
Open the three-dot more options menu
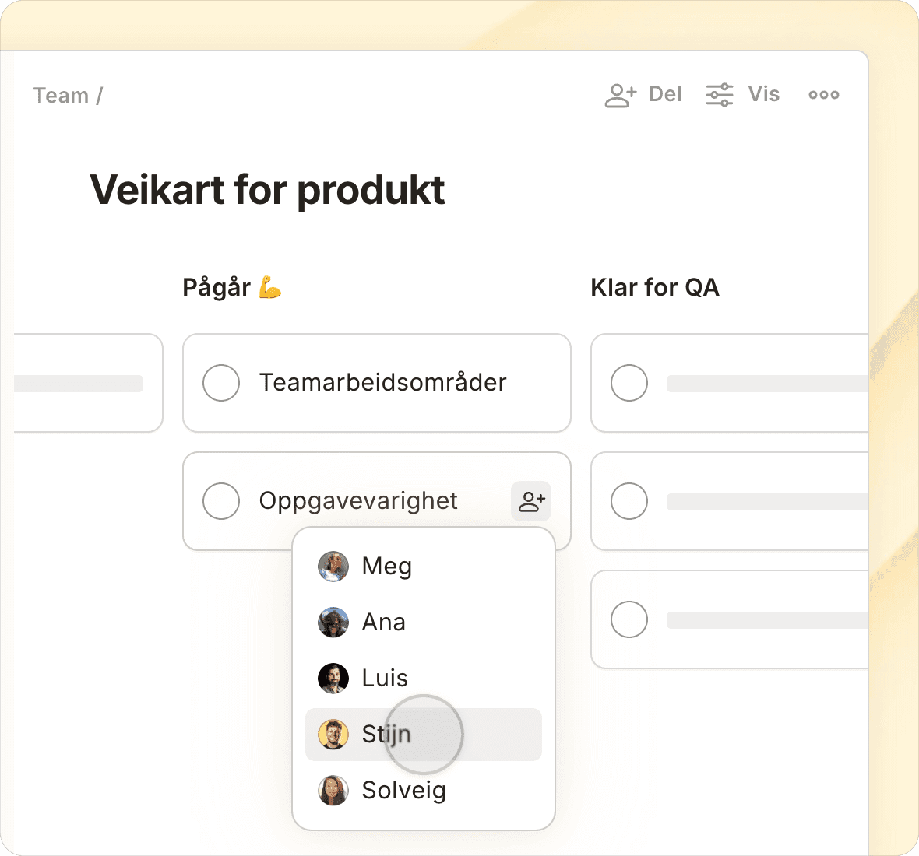pos(823,95)
